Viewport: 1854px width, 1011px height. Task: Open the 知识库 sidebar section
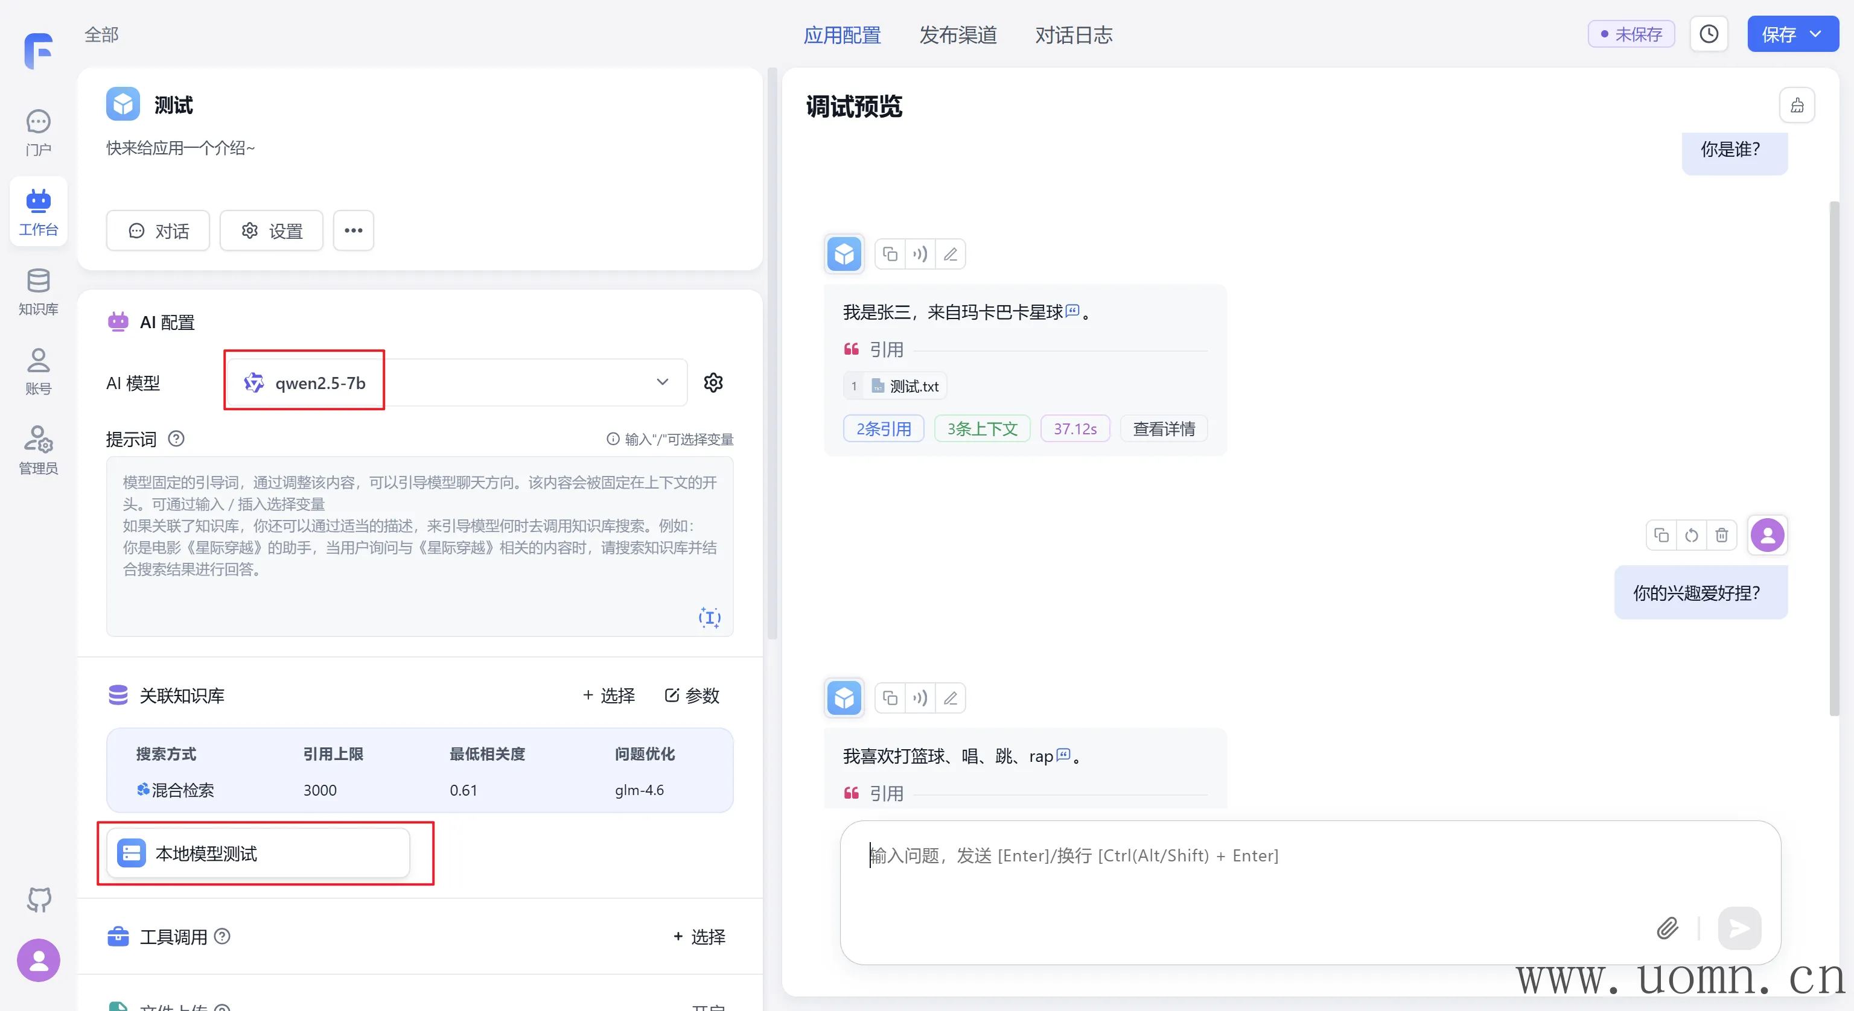[x=38, y=291]
